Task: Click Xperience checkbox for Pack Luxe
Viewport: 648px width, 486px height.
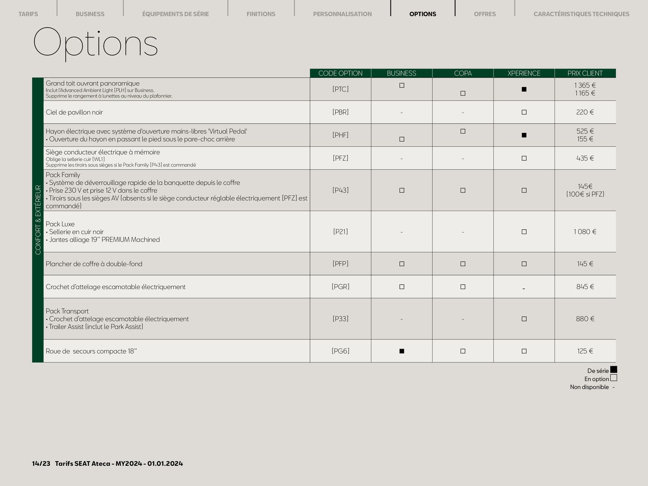Action: [524, 232]
